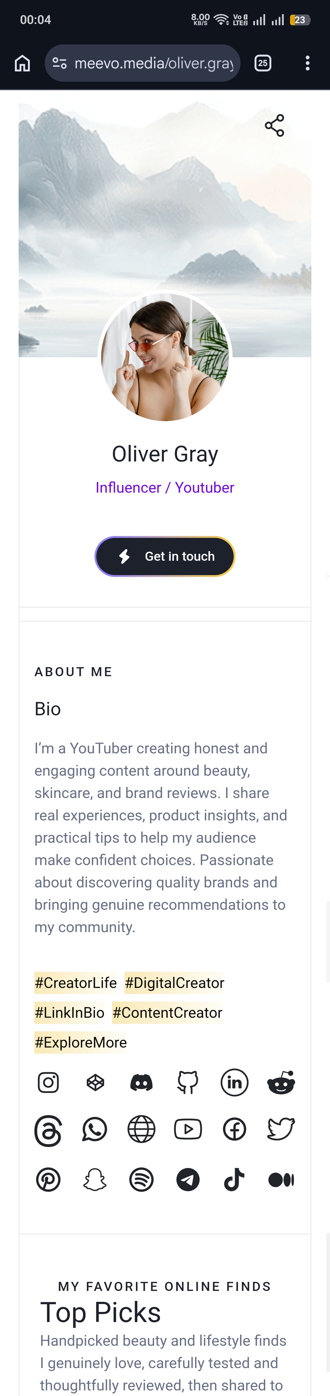Tap the share icon on the cover image
The height and width of the screenshot is (1396, 330).
click(x=275, y=125)
